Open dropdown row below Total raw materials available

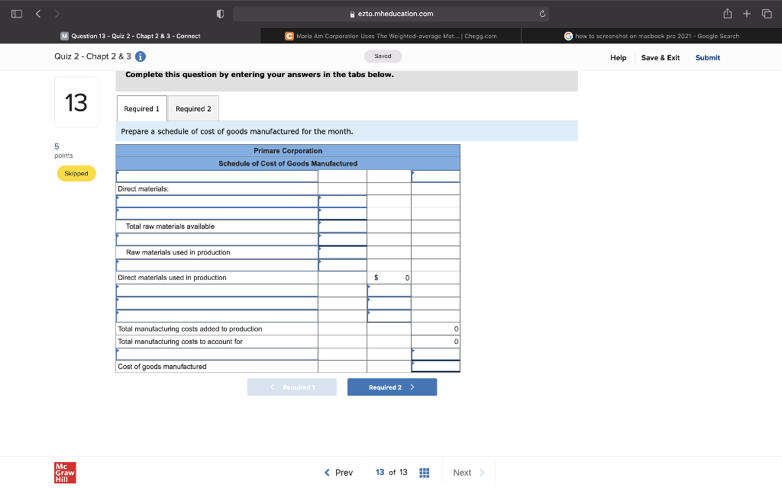coord(217,239)
